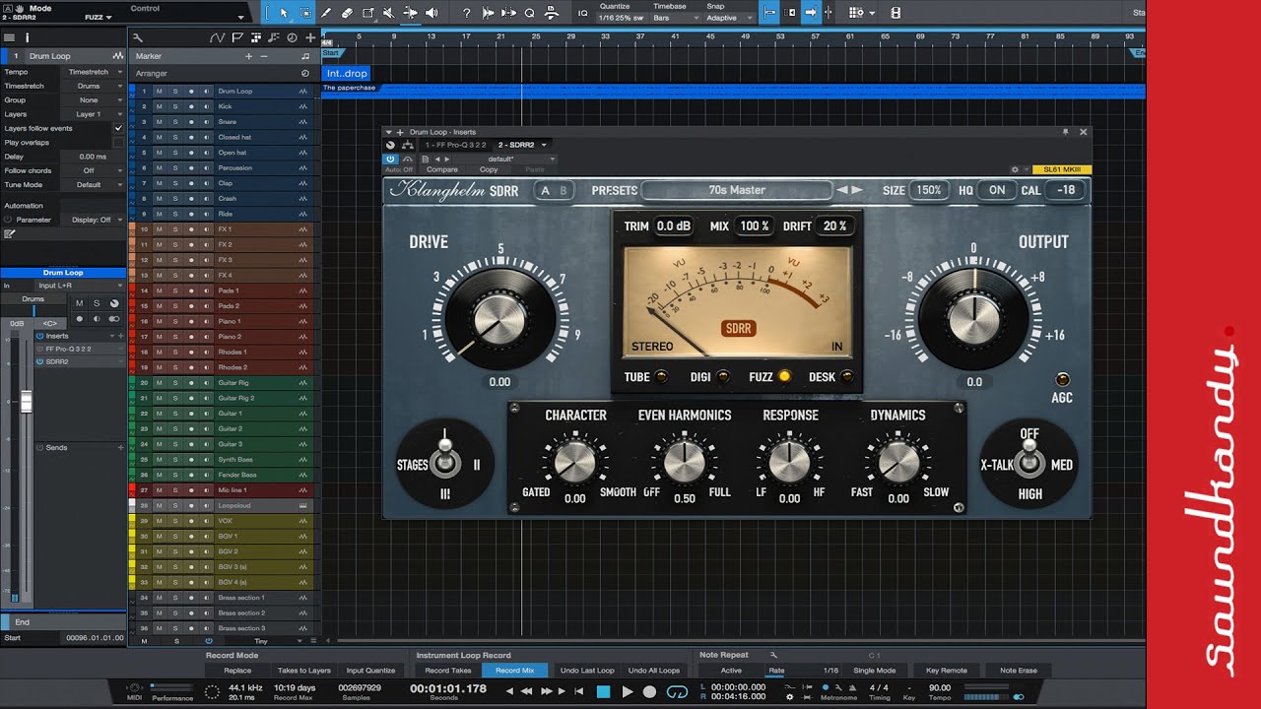The width and height of the screenshot is (1261, 709).
Task: Go to next SDRR preset arrow
Action: click(857, 190)
